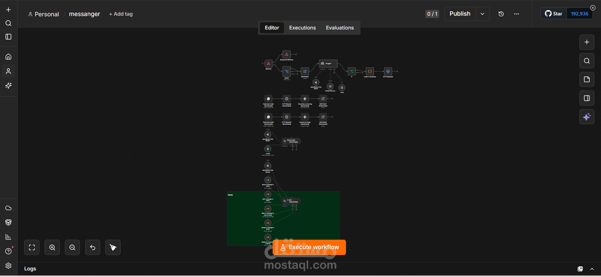The height and width of the screenshot is (277, 601).
Task: Open the cloud icon in left sidebar
Action: tap(8, 208)
